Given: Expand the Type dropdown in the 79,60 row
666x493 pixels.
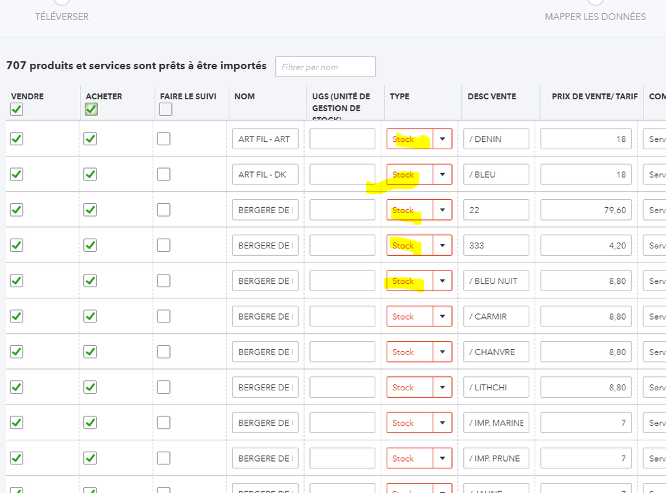Looking at the screenshot, I should pyautogui.click(x=442, y=210).
